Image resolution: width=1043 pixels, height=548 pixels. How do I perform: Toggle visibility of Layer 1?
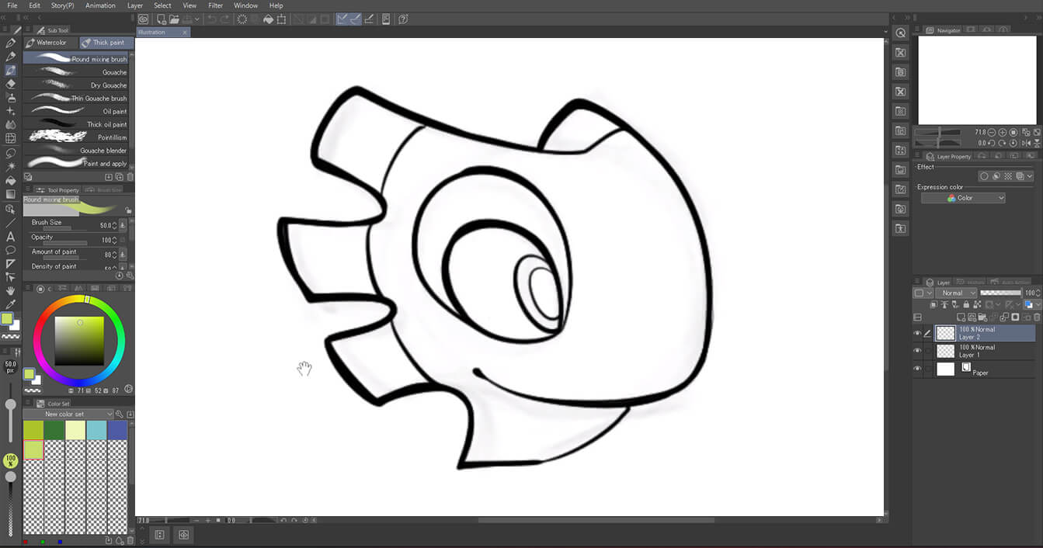coord(917,351)
